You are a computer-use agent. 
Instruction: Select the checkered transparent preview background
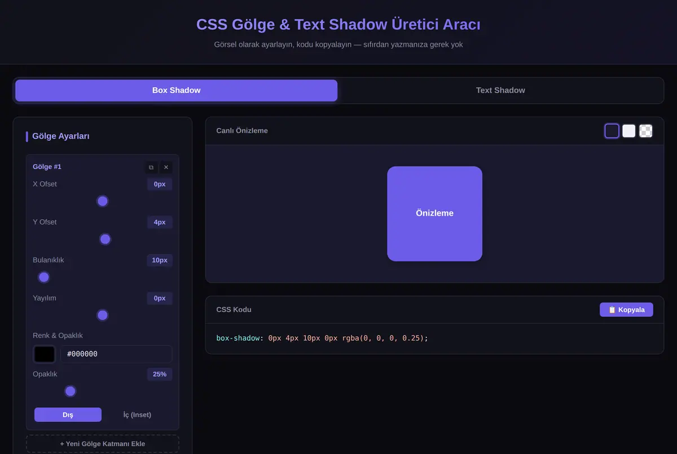(x=646, y=131)
